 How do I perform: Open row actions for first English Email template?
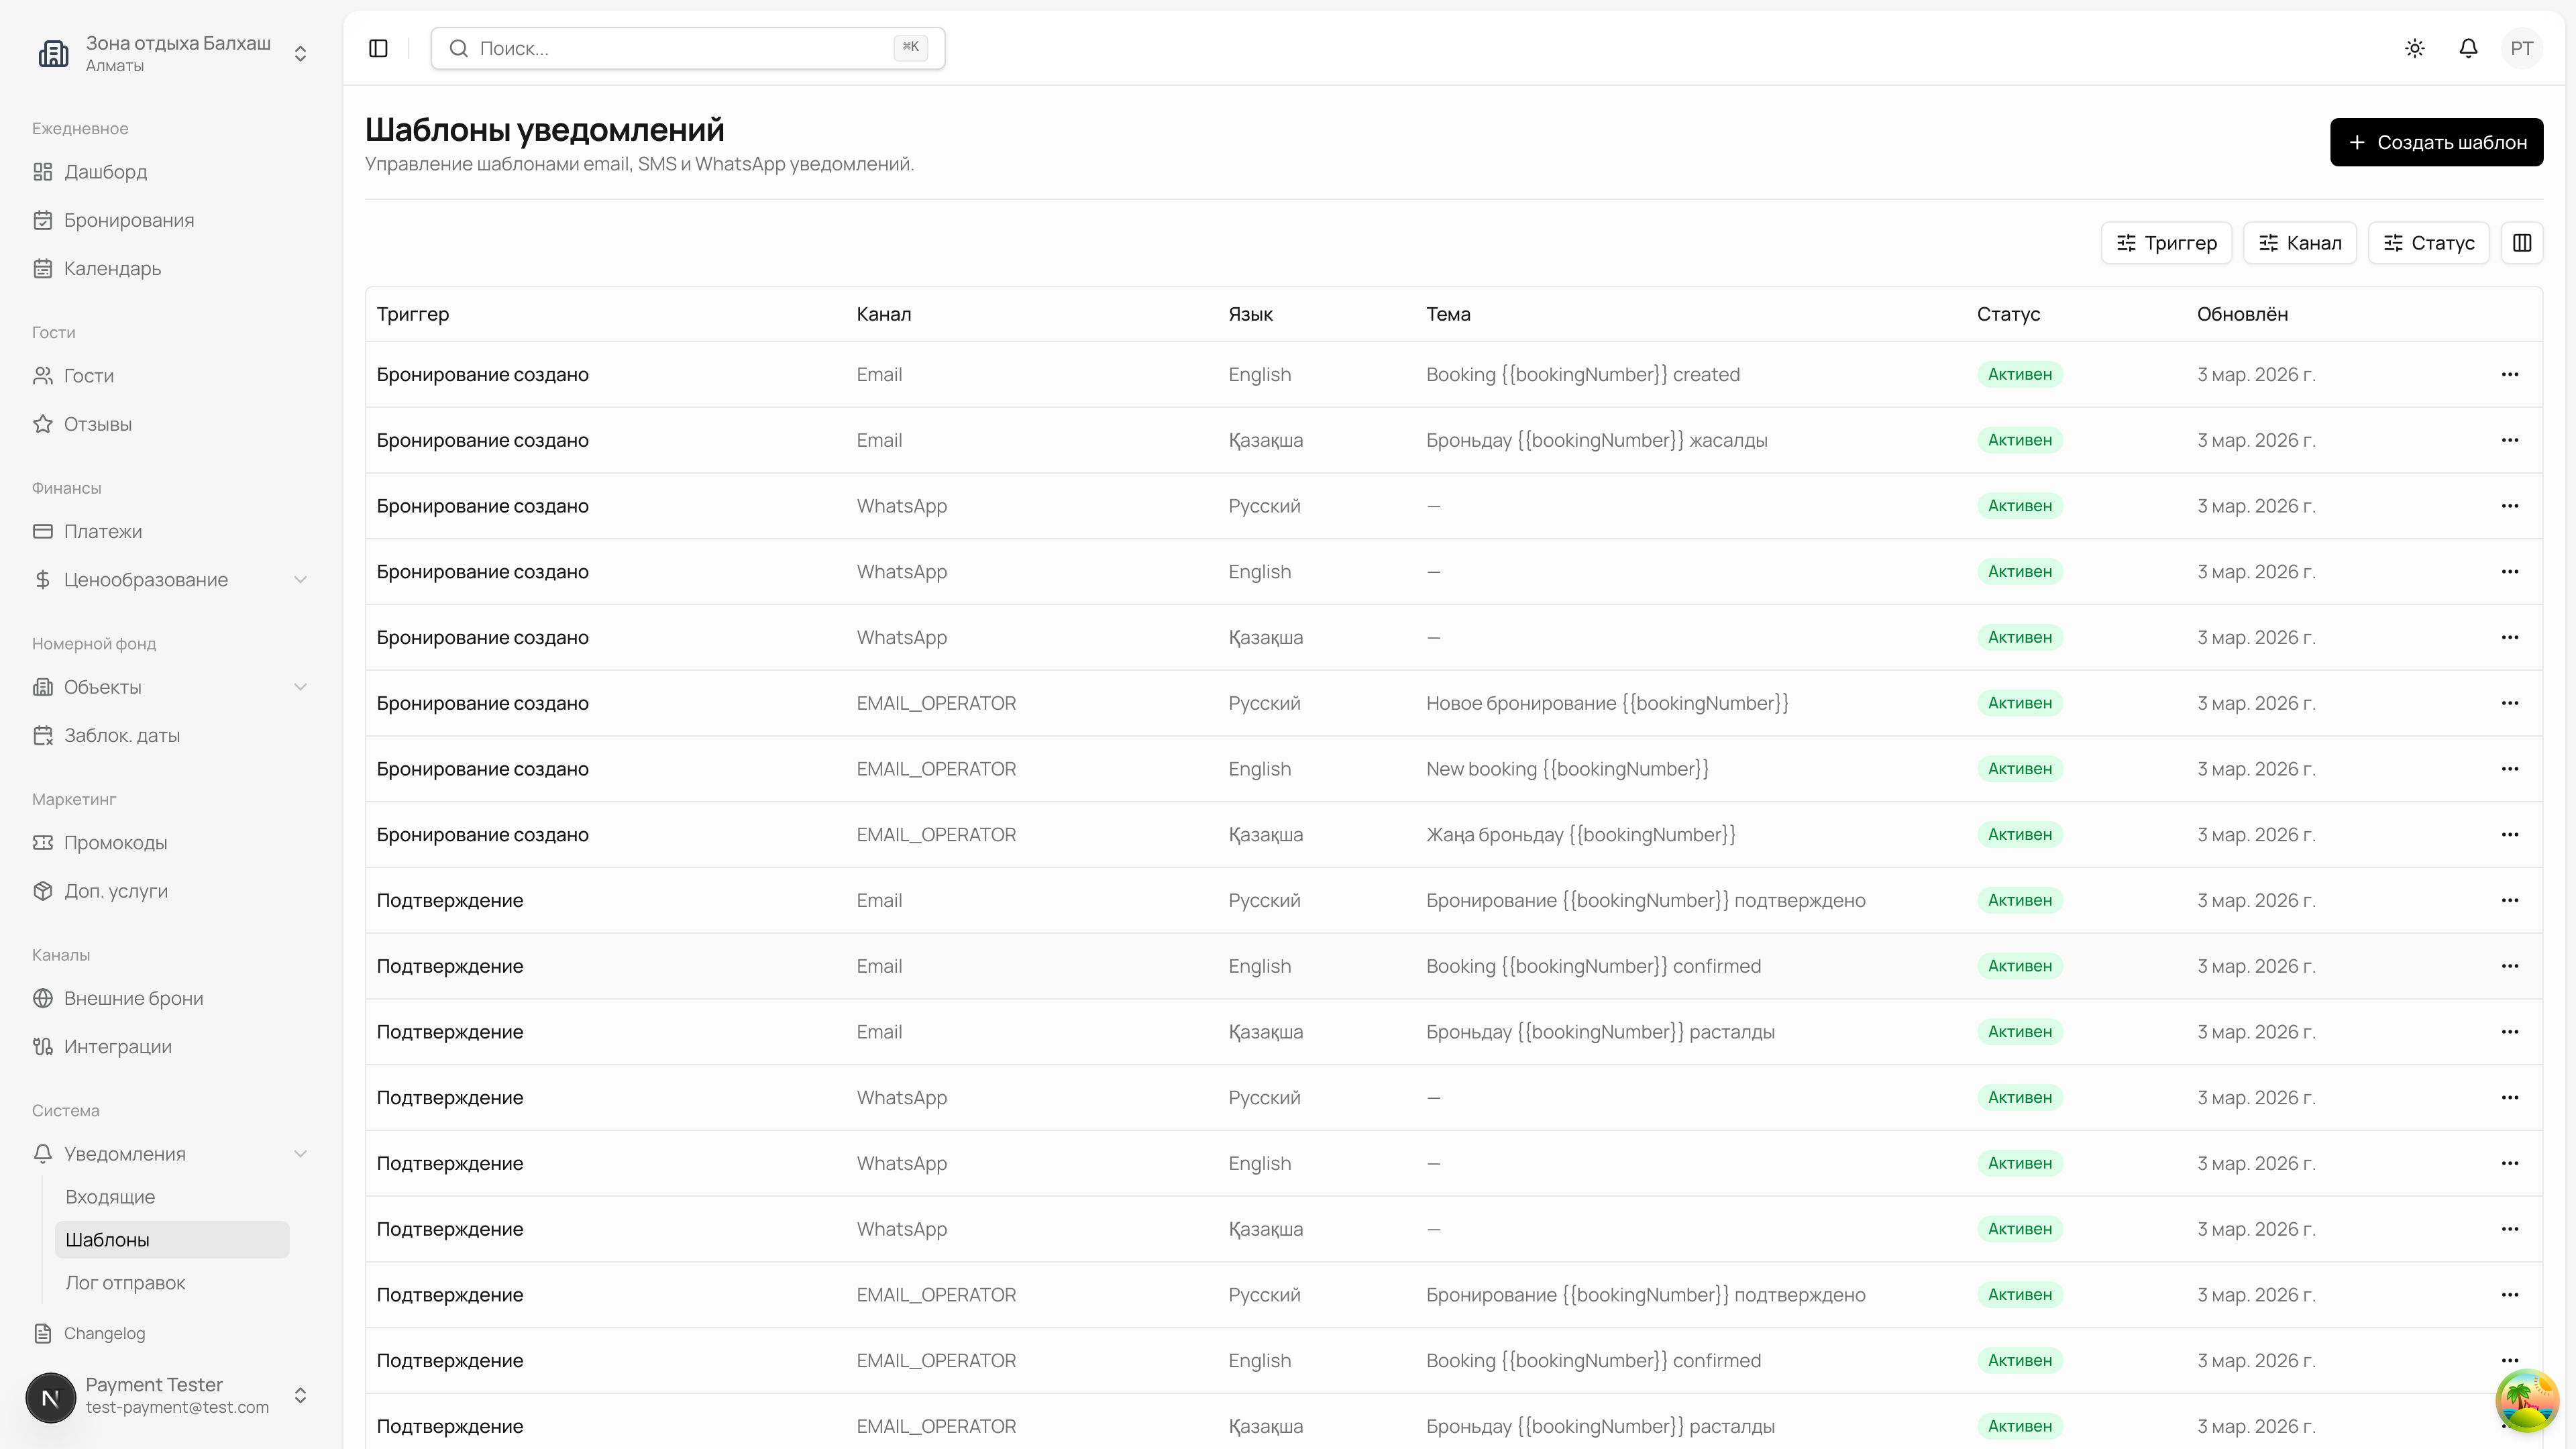point(2509,374)
